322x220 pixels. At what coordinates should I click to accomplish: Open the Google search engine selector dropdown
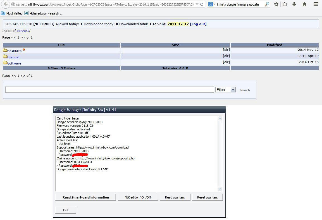tap(212, 4)
